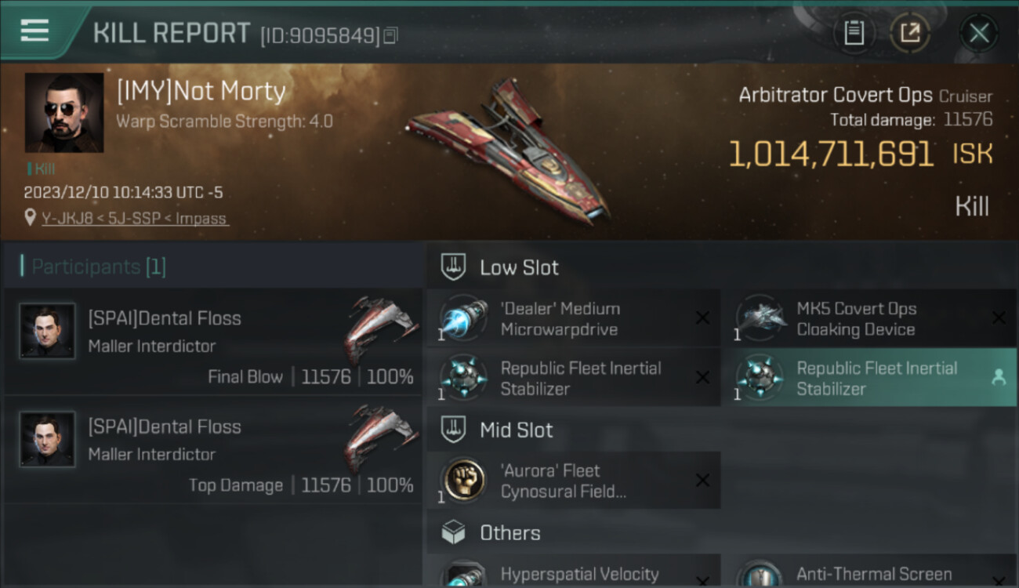Click the Mid Slot section header
Viewport: 1019px width, 588px height.
516,430
